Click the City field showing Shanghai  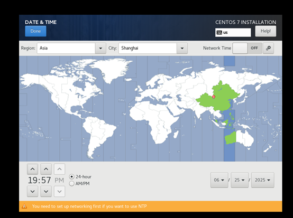(x=148, y=49)
